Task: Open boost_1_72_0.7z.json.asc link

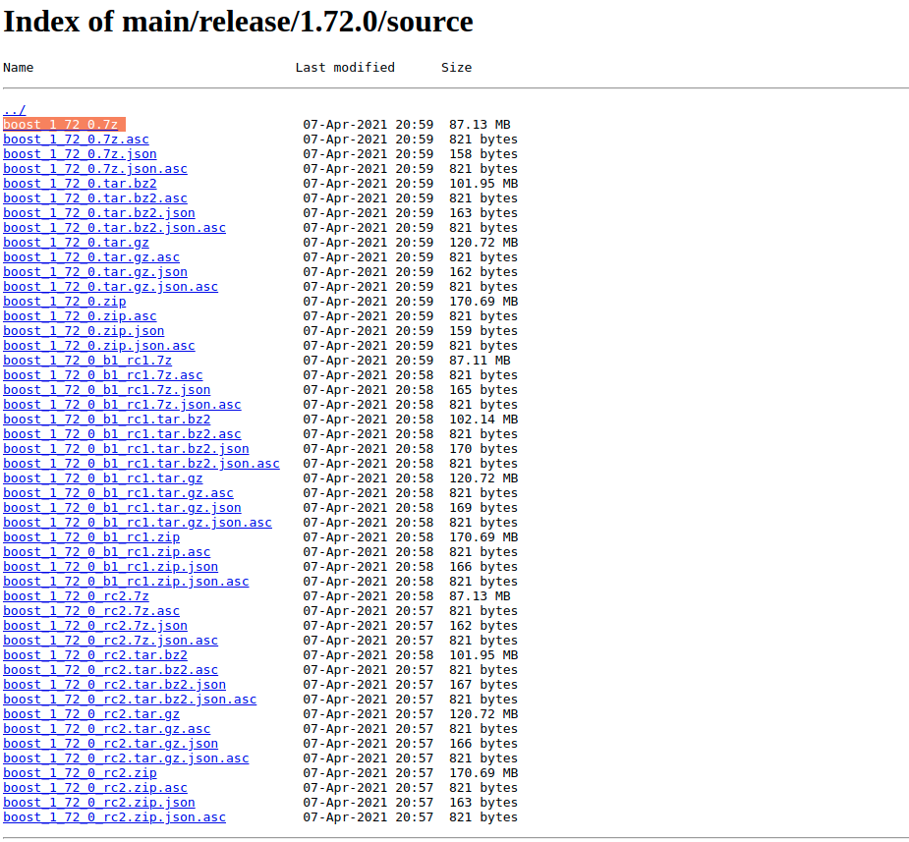Action: (95, 169)
